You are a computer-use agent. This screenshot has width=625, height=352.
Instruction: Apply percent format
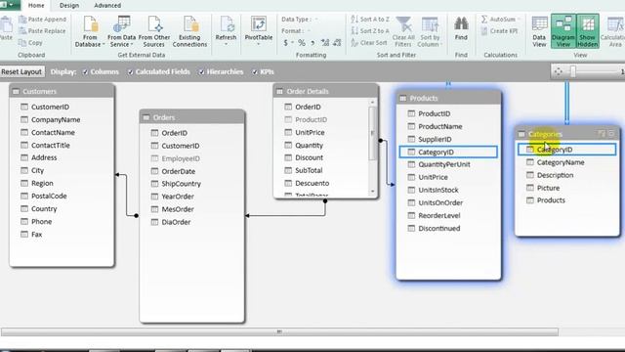click(302, 43)
